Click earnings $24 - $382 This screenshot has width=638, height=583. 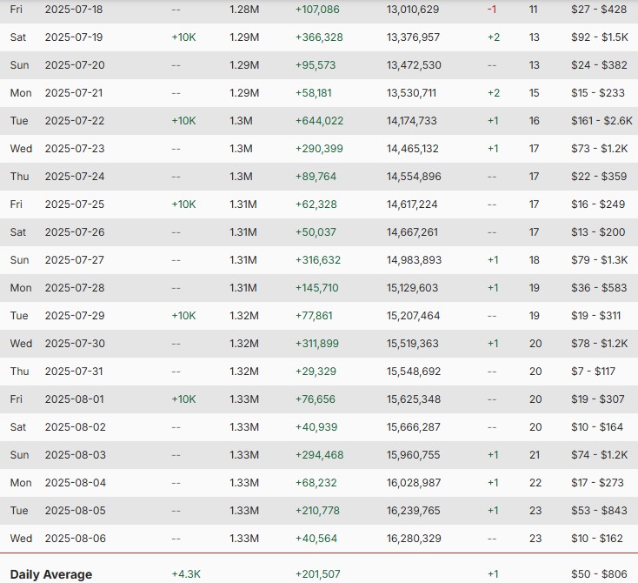(x=599, y=64)
